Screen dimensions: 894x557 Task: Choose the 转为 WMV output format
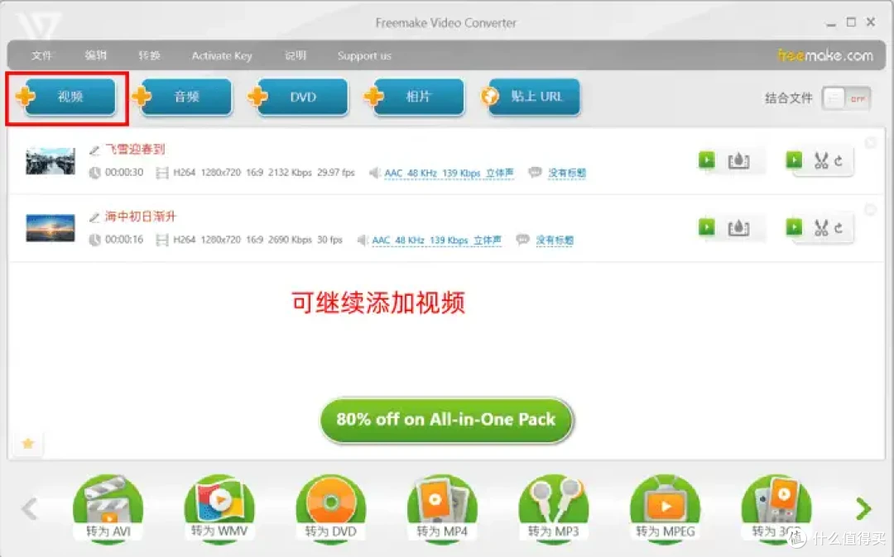pyautogui.click(x=219, y=508)
